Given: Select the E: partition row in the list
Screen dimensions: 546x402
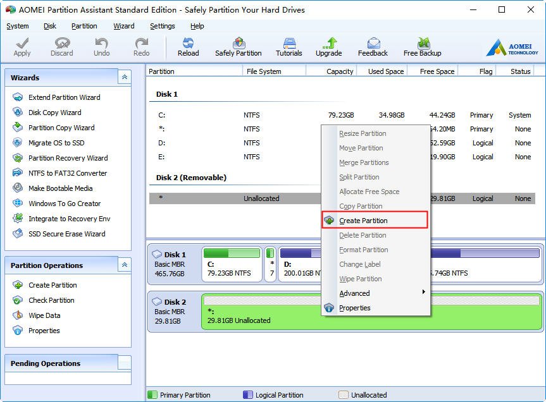Looking at the screenshot, I should tap(342, 157).
